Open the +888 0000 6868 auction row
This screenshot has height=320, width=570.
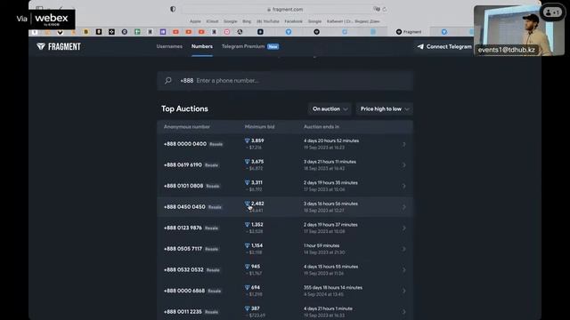[x=285, y=291]
